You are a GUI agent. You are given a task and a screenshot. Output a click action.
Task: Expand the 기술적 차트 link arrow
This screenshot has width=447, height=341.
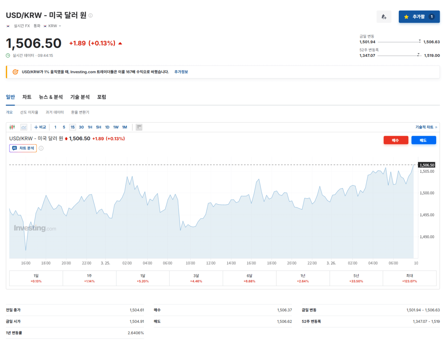pyautogui.click(x=436, y=127)
